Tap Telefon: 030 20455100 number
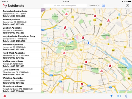This screenshot has width=132, height=99. [x=14, y=16]
